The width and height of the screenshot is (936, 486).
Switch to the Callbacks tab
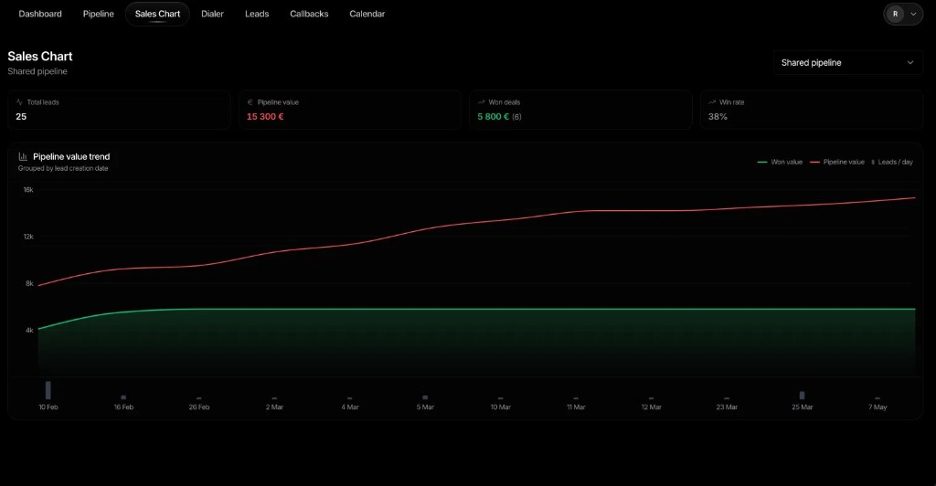click(x=309, y=14)
